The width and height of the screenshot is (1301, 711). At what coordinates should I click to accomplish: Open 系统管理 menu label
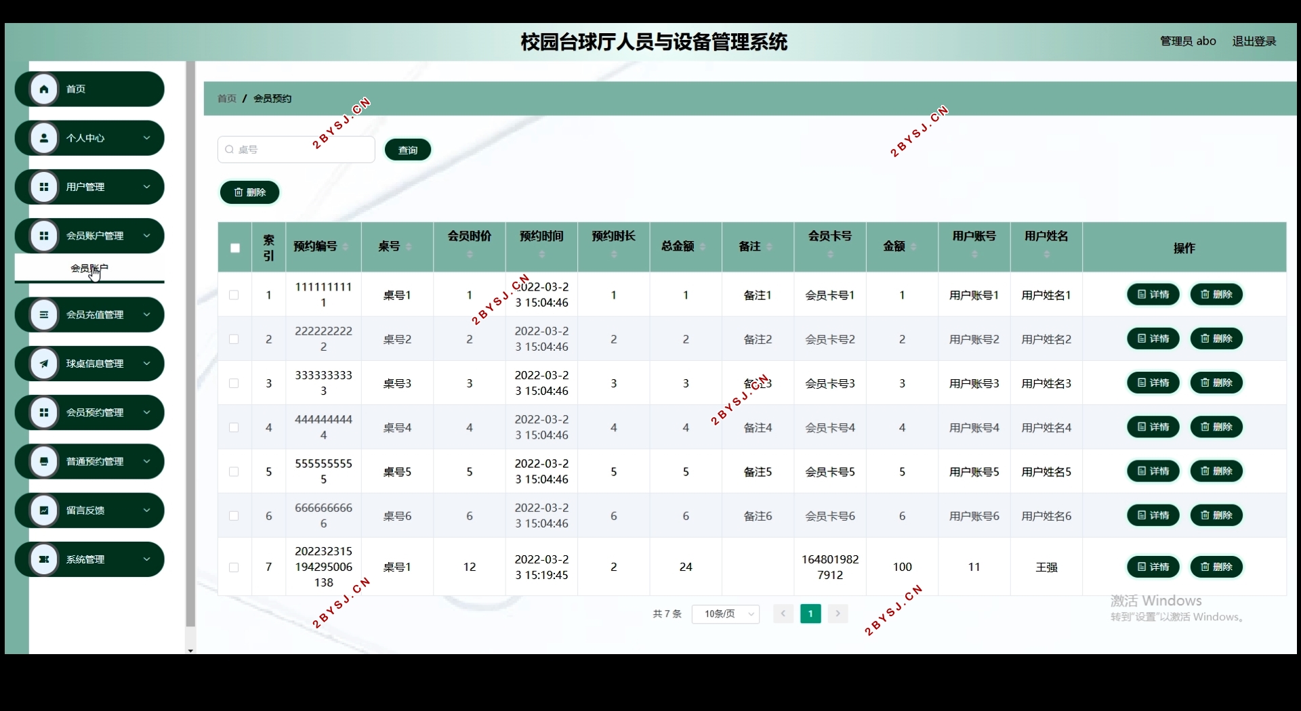pos(85,559)
